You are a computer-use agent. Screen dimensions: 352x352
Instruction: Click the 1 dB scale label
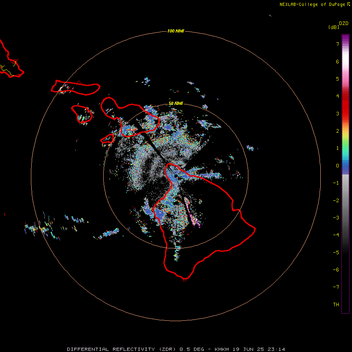[x=338, y=148]
